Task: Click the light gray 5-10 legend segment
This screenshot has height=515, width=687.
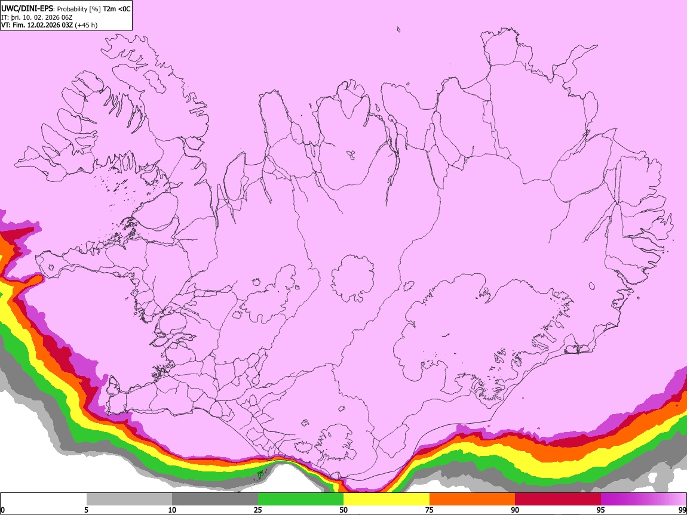Action: pos(129,499)
